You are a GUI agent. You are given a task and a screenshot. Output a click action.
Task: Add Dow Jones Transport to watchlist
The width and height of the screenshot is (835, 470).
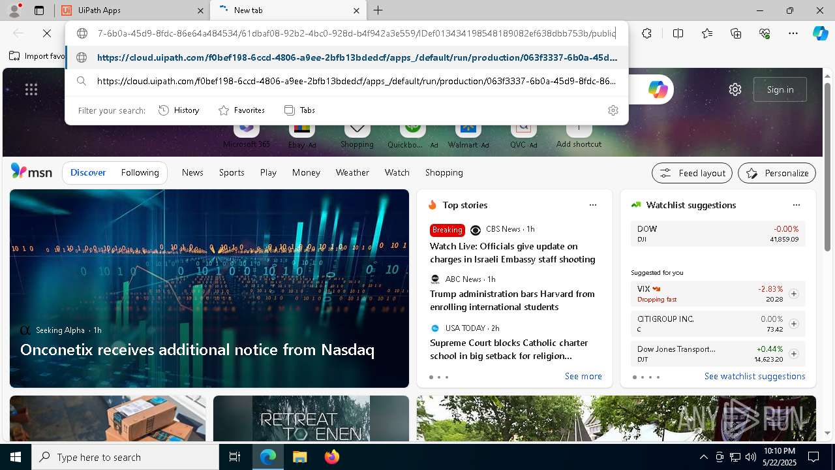(x=794, y=354)
